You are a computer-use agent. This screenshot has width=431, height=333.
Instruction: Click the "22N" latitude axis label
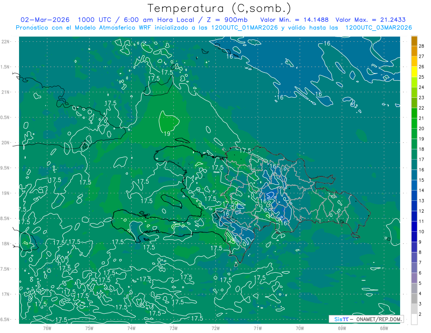(6, 41)
